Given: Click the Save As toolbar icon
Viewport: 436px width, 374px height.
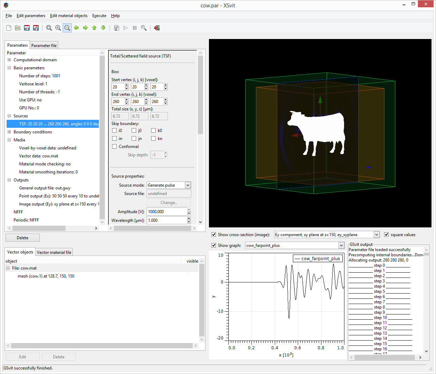Looking at the screenshot, I should pos(36,28).
